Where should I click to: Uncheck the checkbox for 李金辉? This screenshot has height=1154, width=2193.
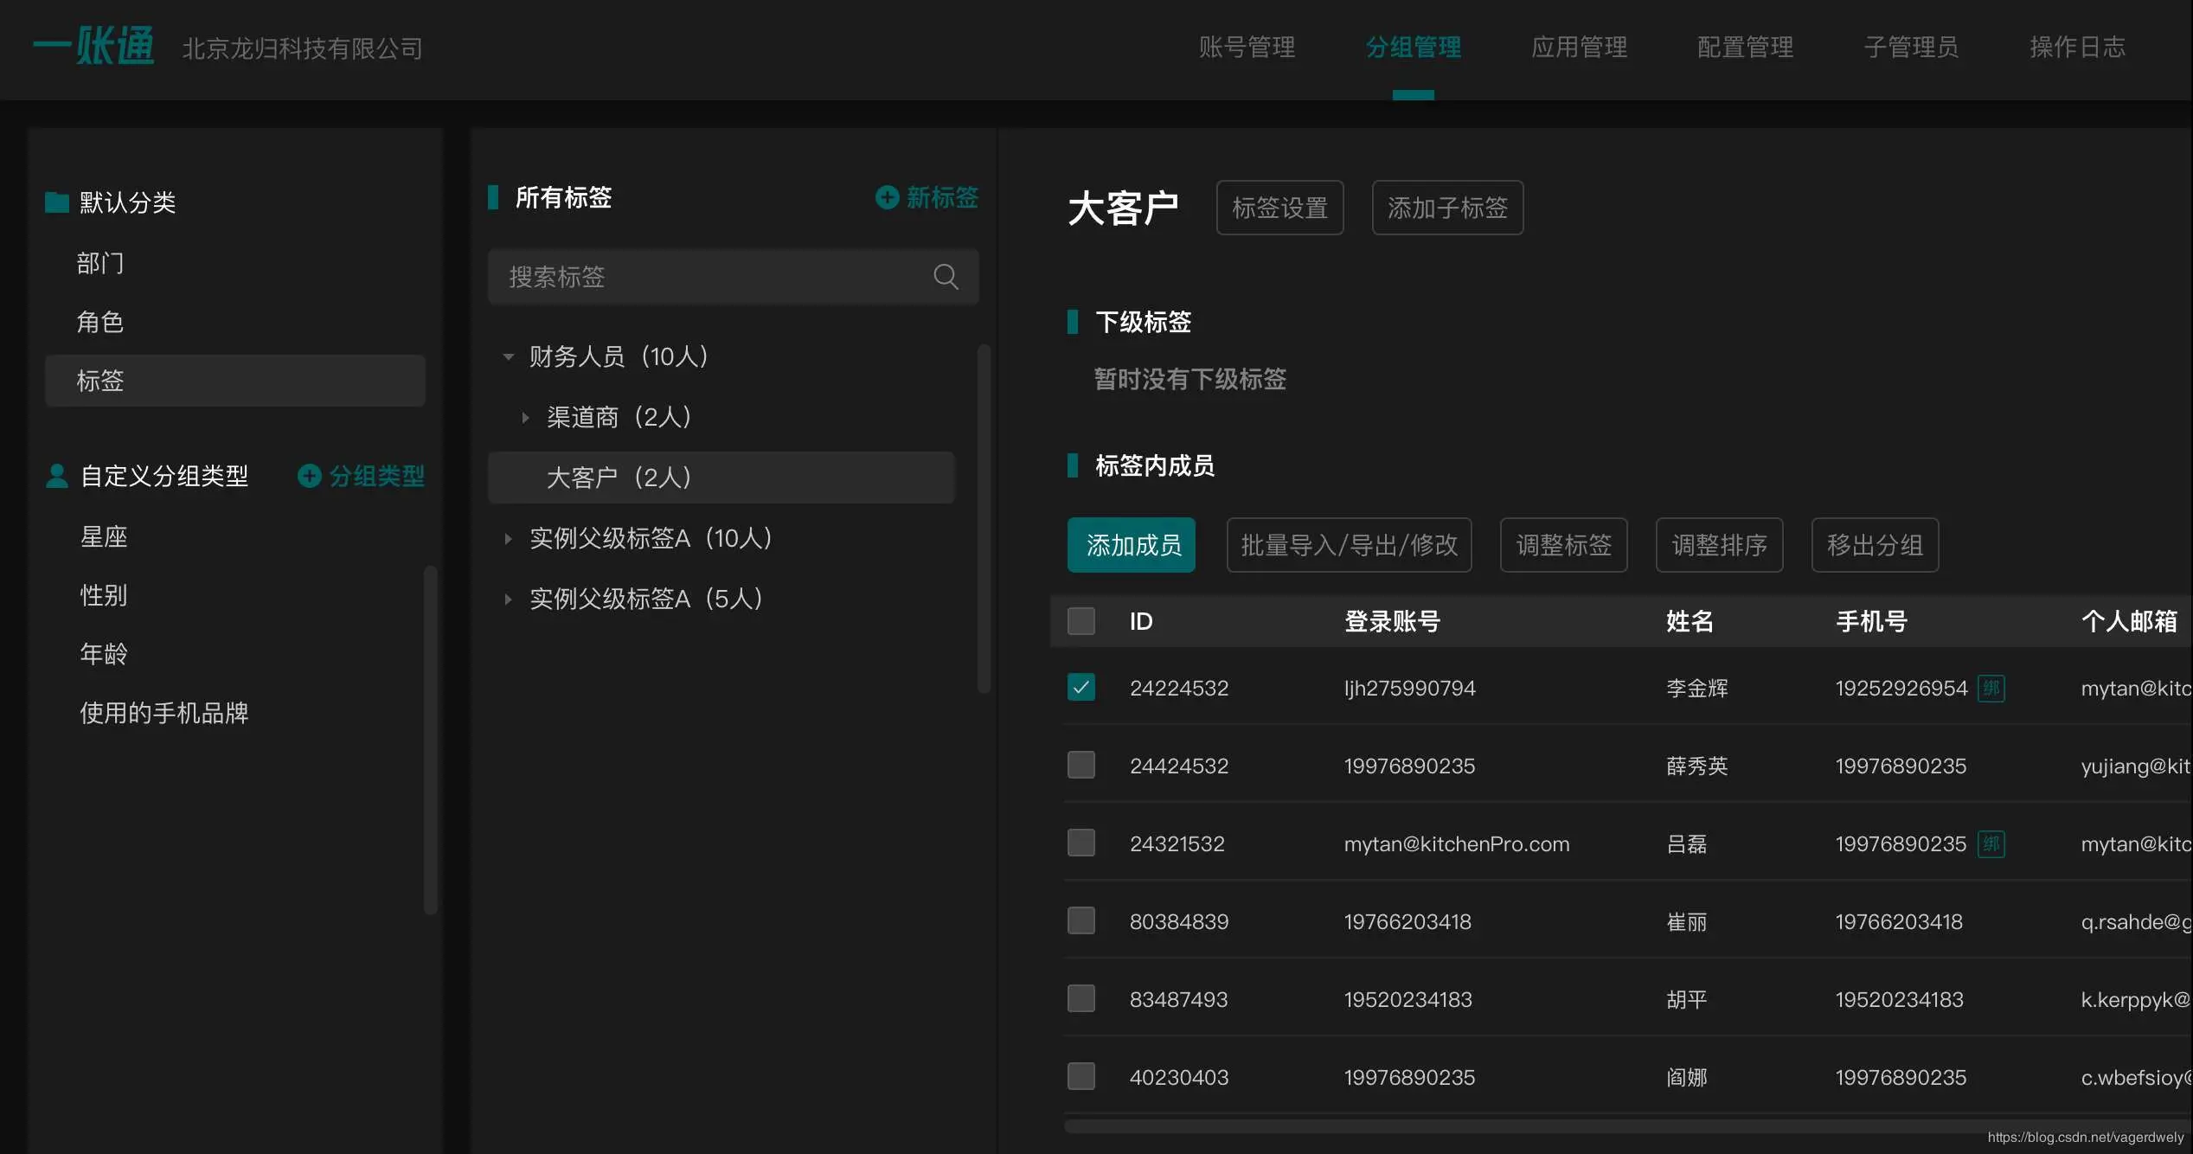pos(1081,688)
